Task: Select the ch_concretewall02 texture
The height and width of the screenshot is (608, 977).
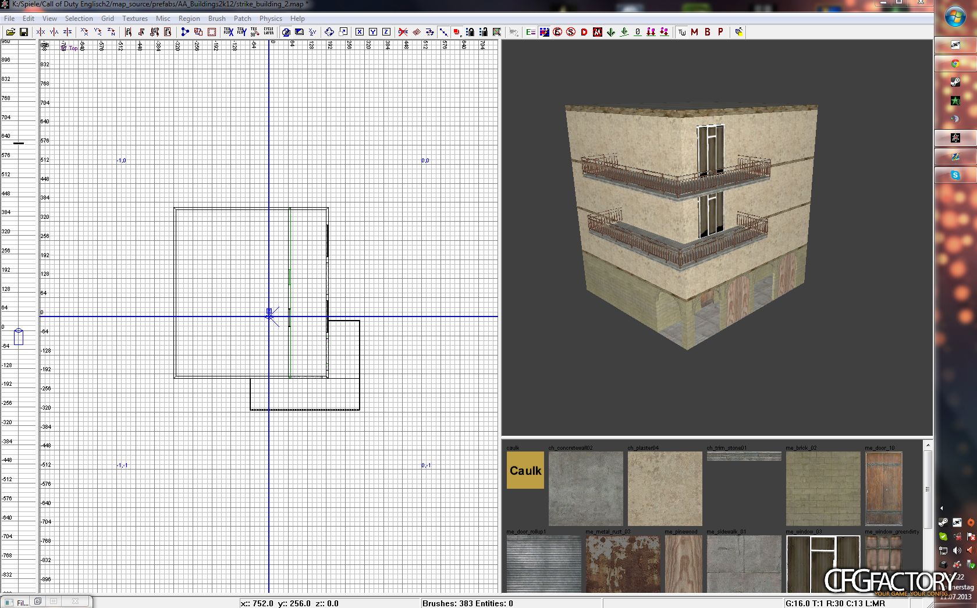Action: pyautogui.click(x=585, y=489)
